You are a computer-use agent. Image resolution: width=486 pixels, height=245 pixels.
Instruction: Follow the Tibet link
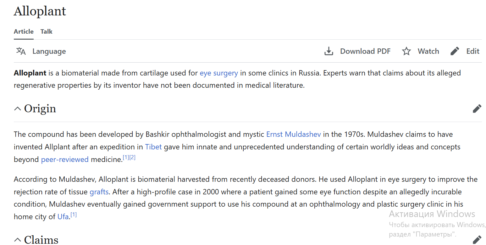click(x=153, y=147)
